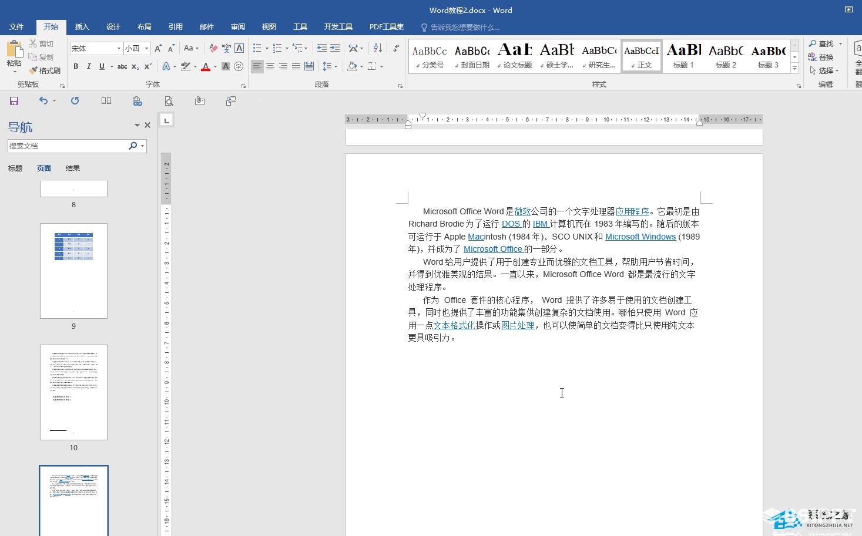The height and width of the screenshot is (536, 862).
Task: Expand the styles gallery More arrow
Action: 794,69
